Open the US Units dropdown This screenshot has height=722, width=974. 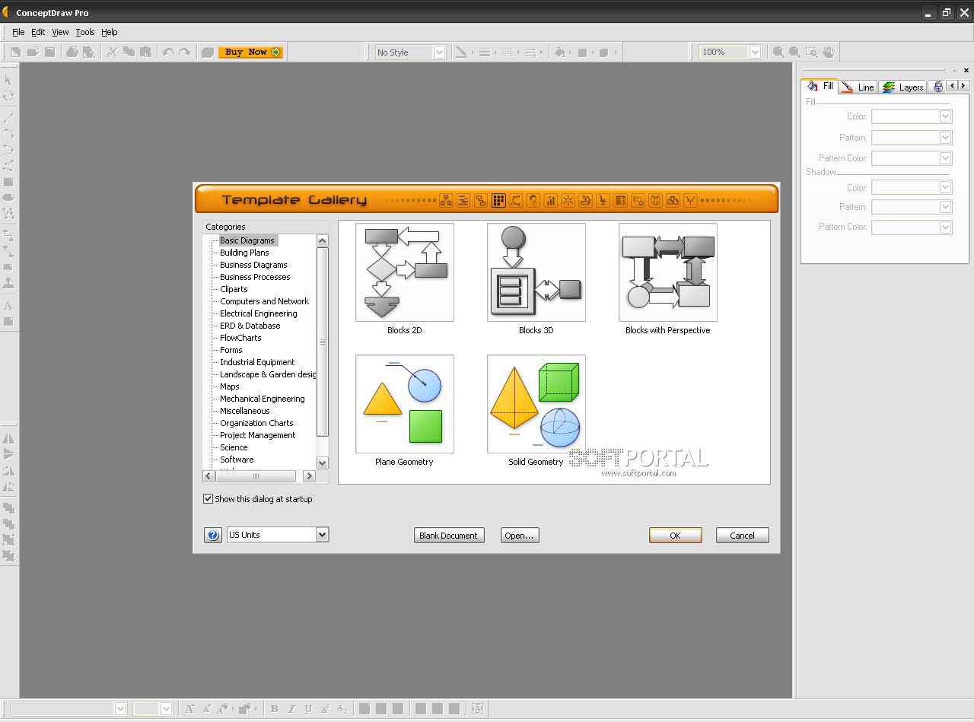pos(322,535)
